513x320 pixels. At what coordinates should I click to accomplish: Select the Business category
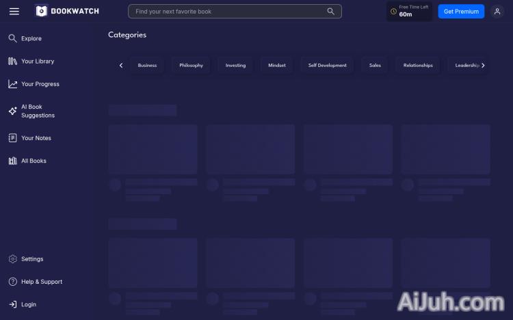tap(147, 66)
